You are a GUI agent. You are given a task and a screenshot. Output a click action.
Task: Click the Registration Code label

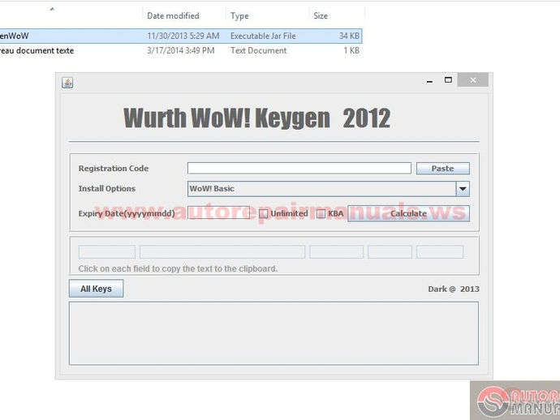[114, 169]
